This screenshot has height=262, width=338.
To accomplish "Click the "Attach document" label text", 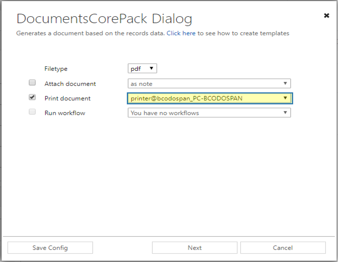I will point(70,84).
